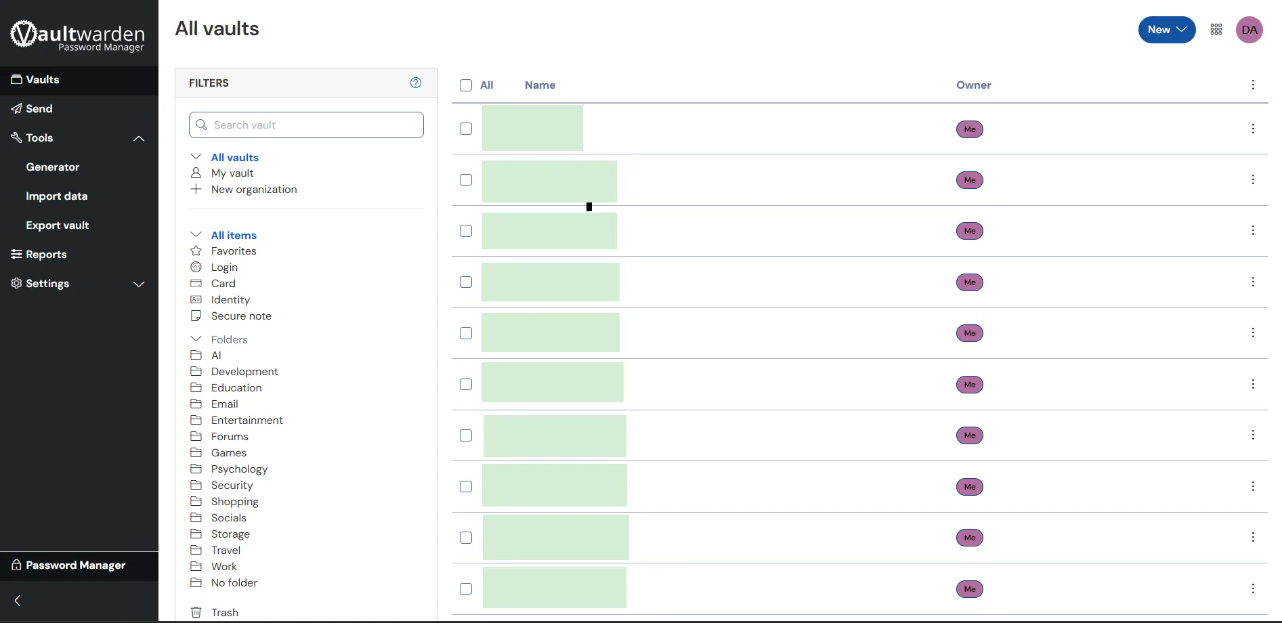Open the filters help question icon
Image resolution: width=1282 pixels, height=623 pixels.
(x=416, y=83)
